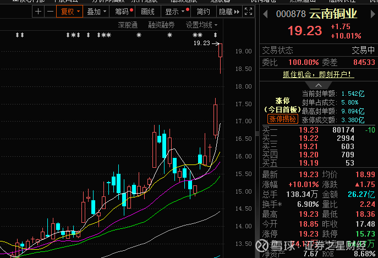Click stock code 000878
This screenshot has width=378, height=258.
click(291, 14)
